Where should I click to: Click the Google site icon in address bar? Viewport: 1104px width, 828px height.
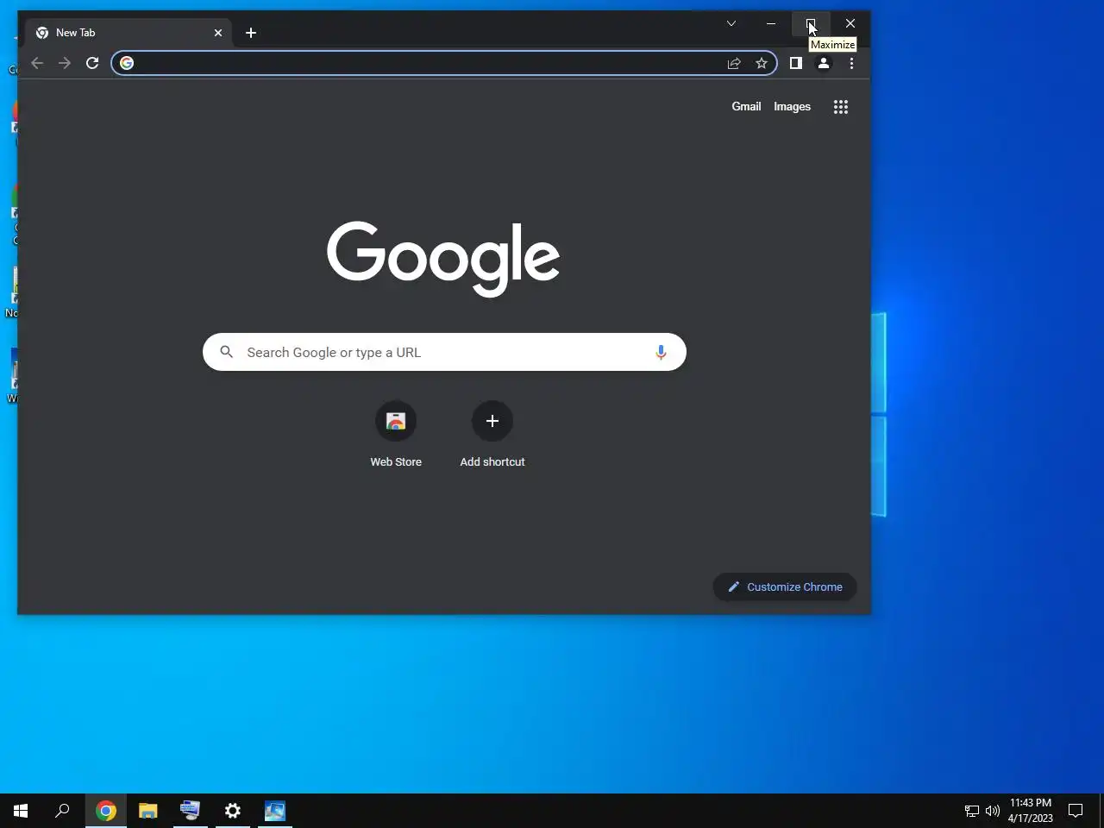[127, 63]
